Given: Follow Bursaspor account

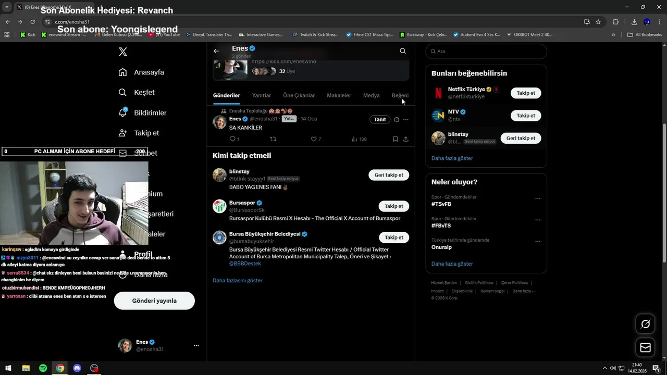Looking at the screenshot, I should (394, 206).
